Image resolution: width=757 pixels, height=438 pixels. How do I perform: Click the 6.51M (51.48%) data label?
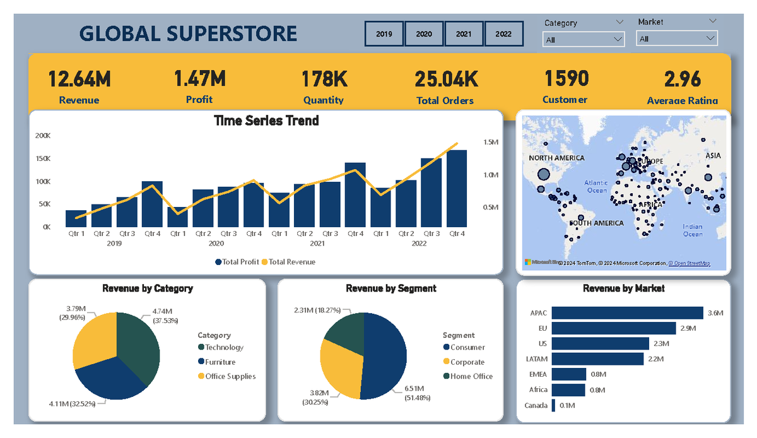417,394
